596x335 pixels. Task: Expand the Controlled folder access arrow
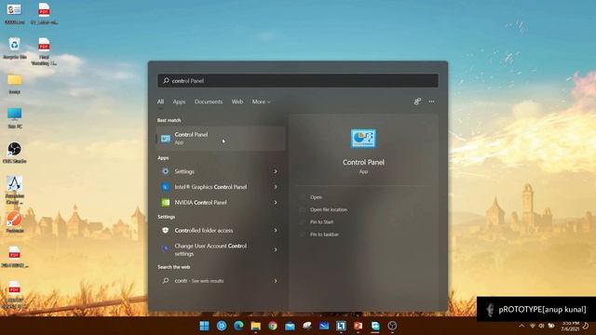pos(276,230)
